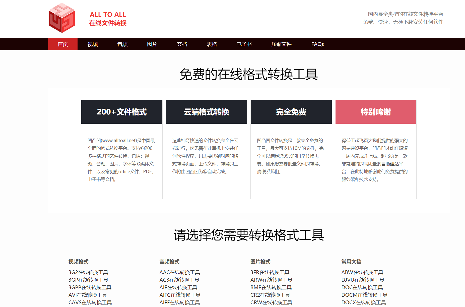
Task: Open 3GP在线转换工具 link
Action: tap(88, 280)
